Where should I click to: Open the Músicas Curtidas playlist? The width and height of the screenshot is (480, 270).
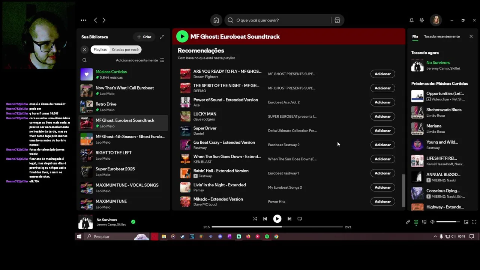[x=123, y=74]
